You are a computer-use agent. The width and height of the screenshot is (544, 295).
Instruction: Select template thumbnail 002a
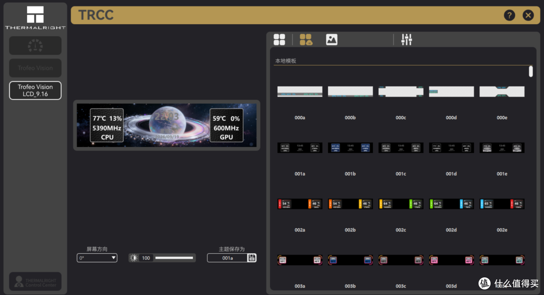point(300,204)
